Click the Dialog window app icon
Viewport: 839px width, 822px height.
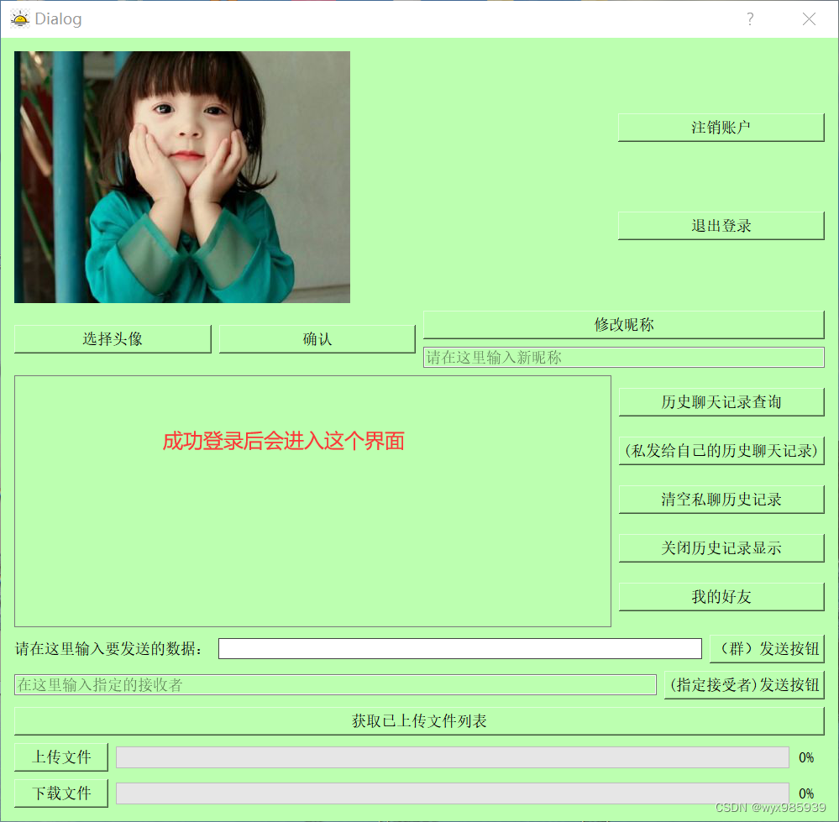click(20, 18)
